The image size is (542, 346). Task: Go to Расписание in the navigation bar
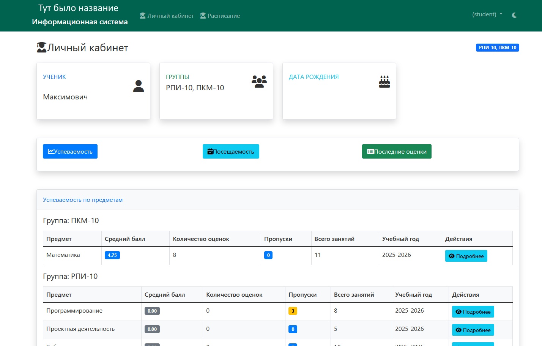pyautogui.click(x=220, y=16)
